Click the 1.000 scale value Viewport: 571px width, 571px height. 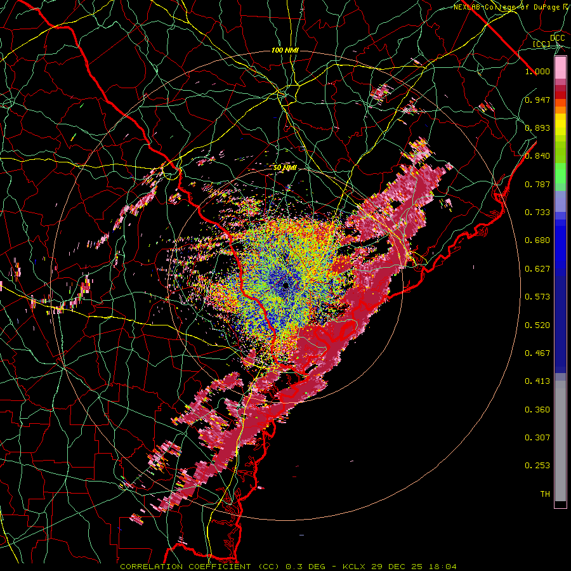[x=537, y=71]
